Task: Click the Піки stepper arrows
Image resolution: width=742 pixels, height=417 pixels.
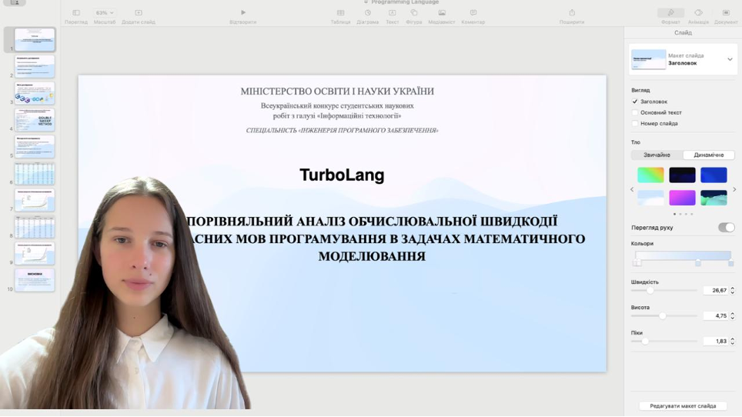Action: pyautogui.click(x=733, y=341)
